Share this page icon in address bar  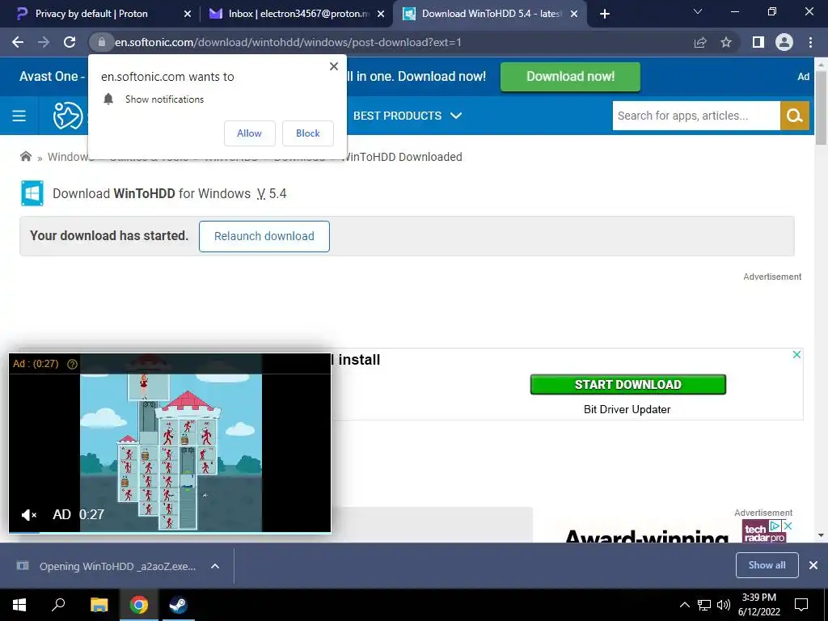[x=700, y=42]
